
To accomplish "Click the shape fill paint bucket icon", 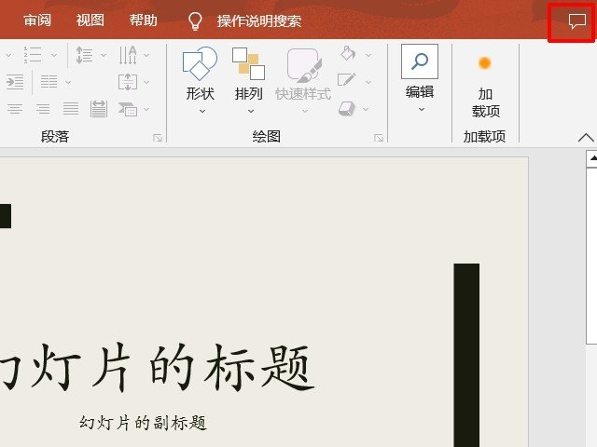I will (x=348, y=54).
